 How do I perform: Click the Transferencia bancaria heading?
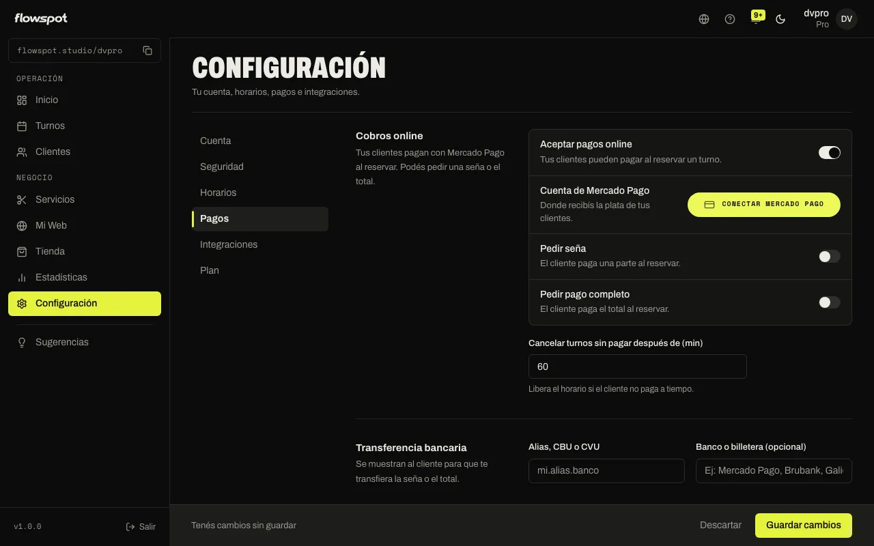tap(411, 448)
